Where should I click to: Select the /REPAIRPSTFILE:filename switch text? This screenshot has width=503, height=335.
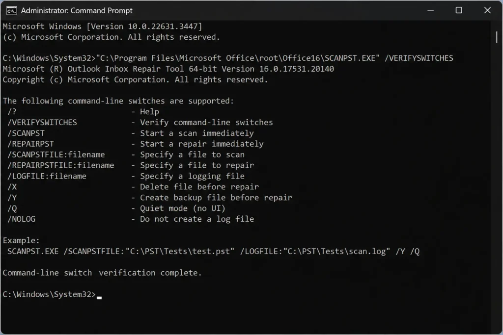pyautogui.click(x=60, y=166)
